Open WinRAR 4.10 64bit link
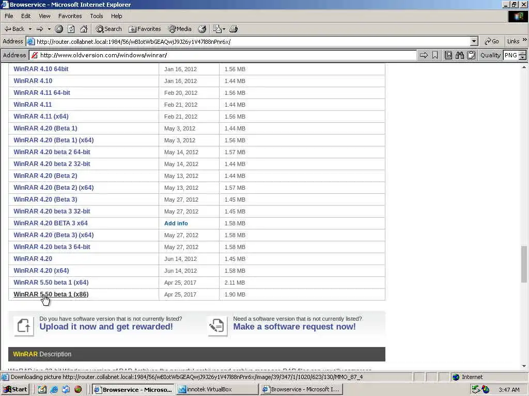 [x=41, y=69]
